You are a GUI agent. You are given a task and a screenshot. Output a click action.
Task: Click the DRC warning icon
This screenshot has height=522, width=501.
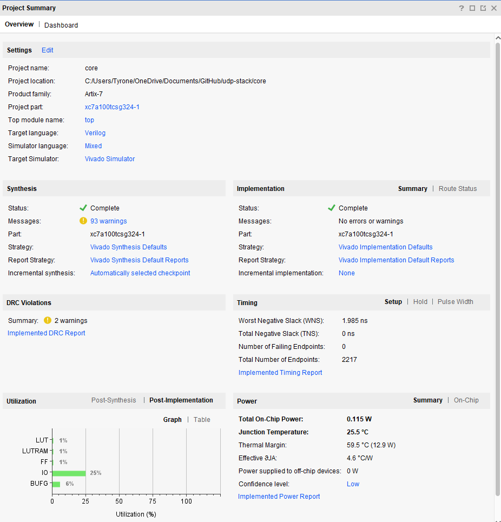click(x=48, y=320)
